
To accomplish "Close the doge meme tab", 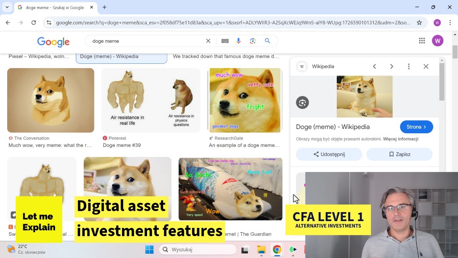I will [92, 7].
